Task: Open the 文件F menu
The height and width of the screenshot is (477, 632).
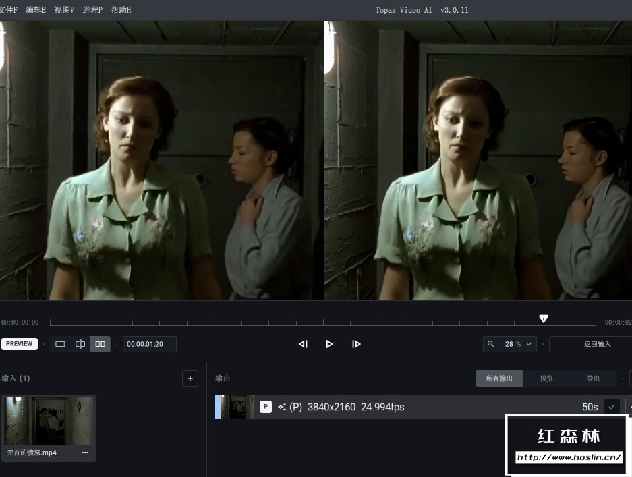Action: [x=8, y=10]
